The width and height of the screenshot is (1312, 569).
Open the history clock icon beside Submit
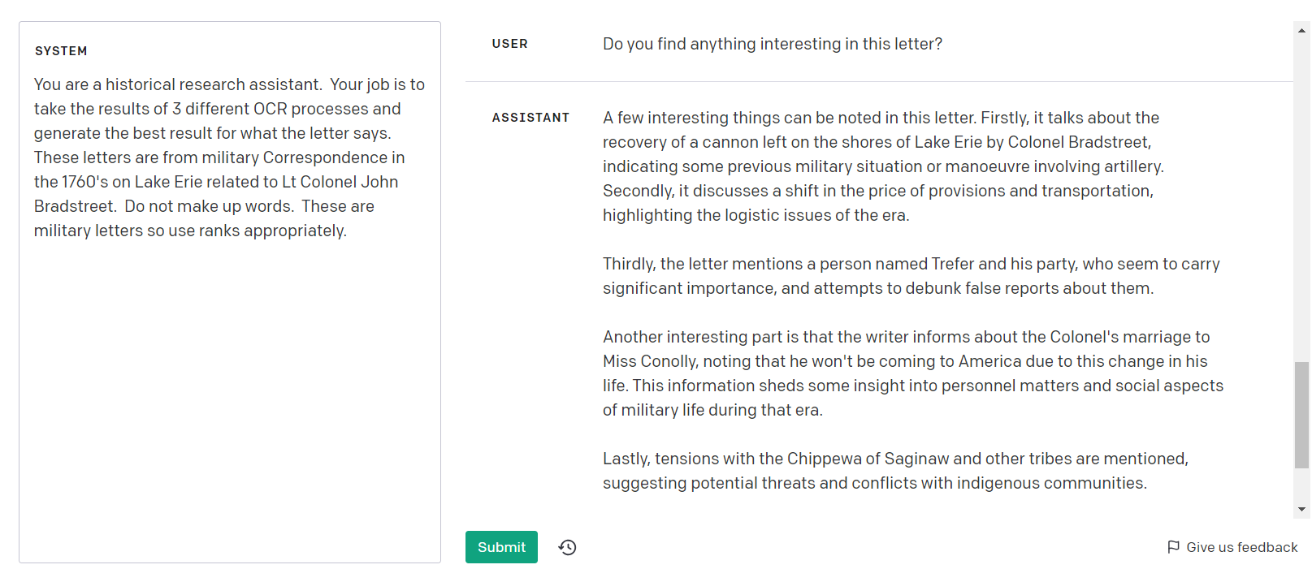click(x=567, y=547)
